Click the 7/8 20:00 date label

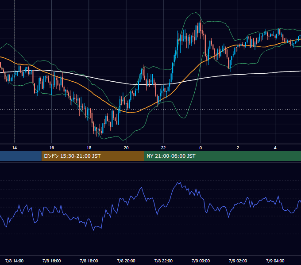click(x=126, y=261)
